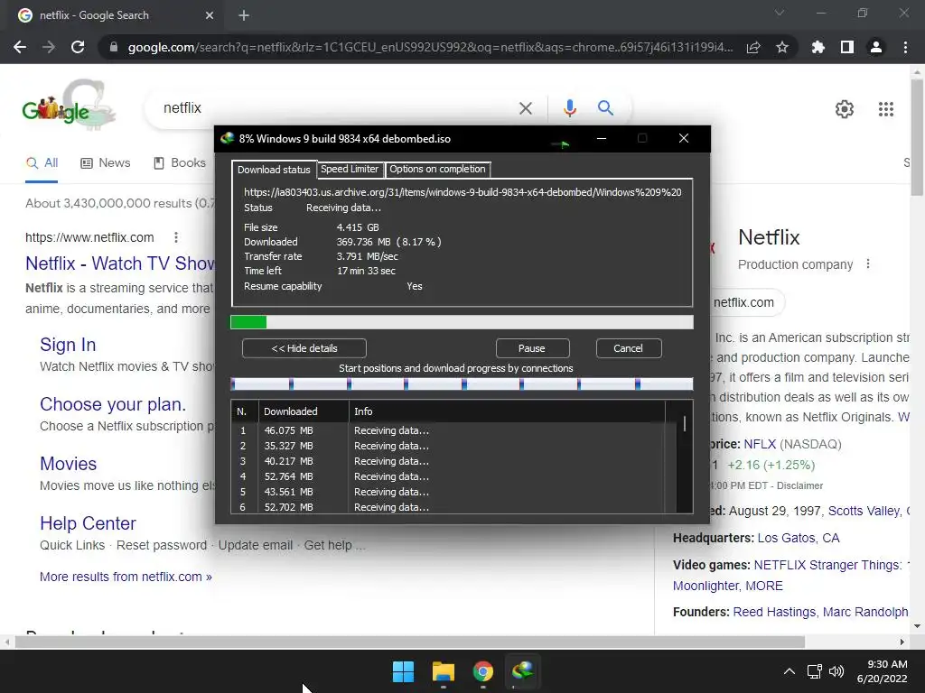The width and height of the screenshot is (925, 693).
Task: Open Google settings gear
Action: 845,109
